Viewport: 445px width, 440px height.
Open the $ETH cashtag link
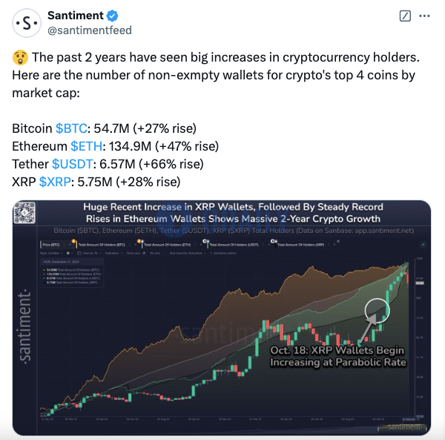click(86, 146)
